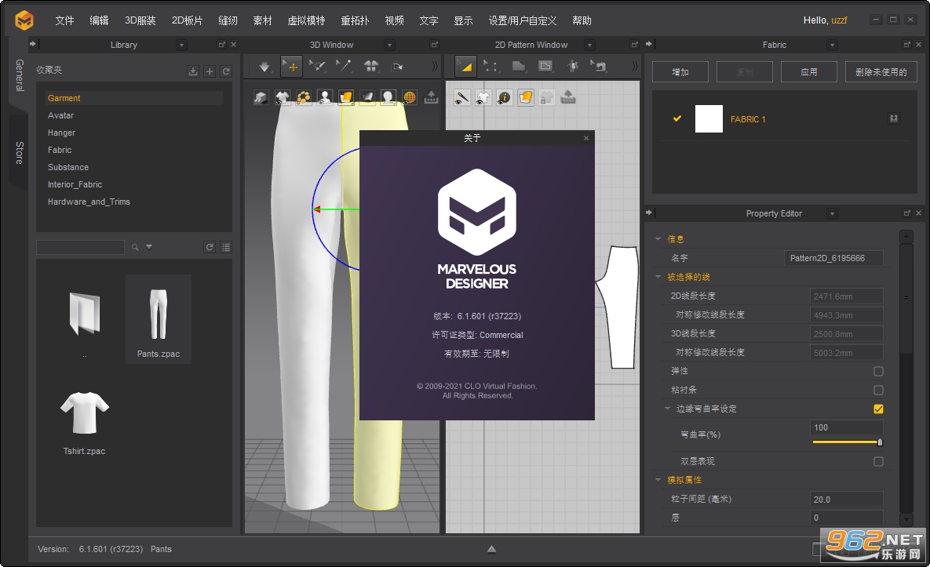Click the sewing machine tool in 2D toolbar
Image resolution: width=930 pixels, height=567 pixels.
tap(599, 67)
